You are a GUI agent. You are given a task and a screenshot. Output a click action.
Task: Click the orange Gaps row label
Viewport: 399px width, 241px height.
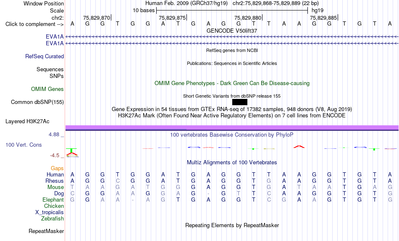pos(57,168)
